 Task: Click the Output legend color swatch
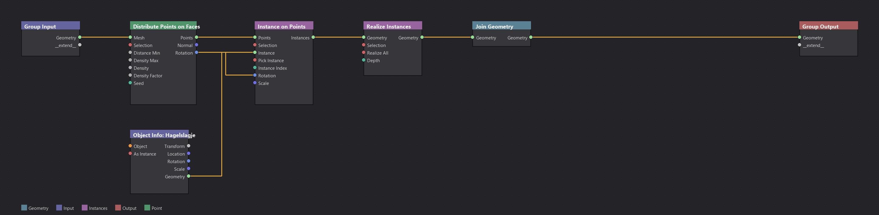coord(118,207)
